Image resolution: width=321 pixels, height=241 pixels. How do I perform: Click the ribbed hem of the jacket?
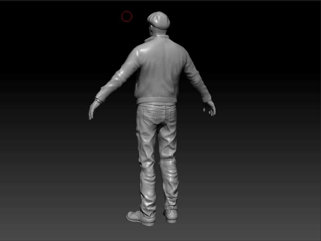click(156, 100)
